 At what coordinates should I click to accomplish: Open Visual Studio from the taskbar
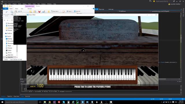pyautogui.click(x=54, y=102)
